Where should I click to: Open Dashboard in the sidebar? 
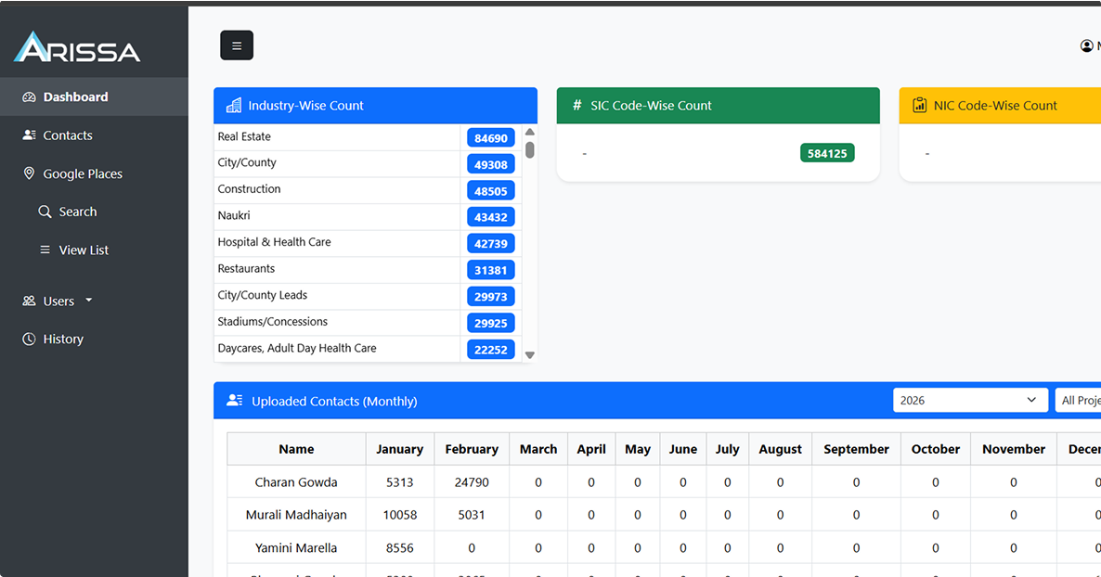tap(74, 96)
